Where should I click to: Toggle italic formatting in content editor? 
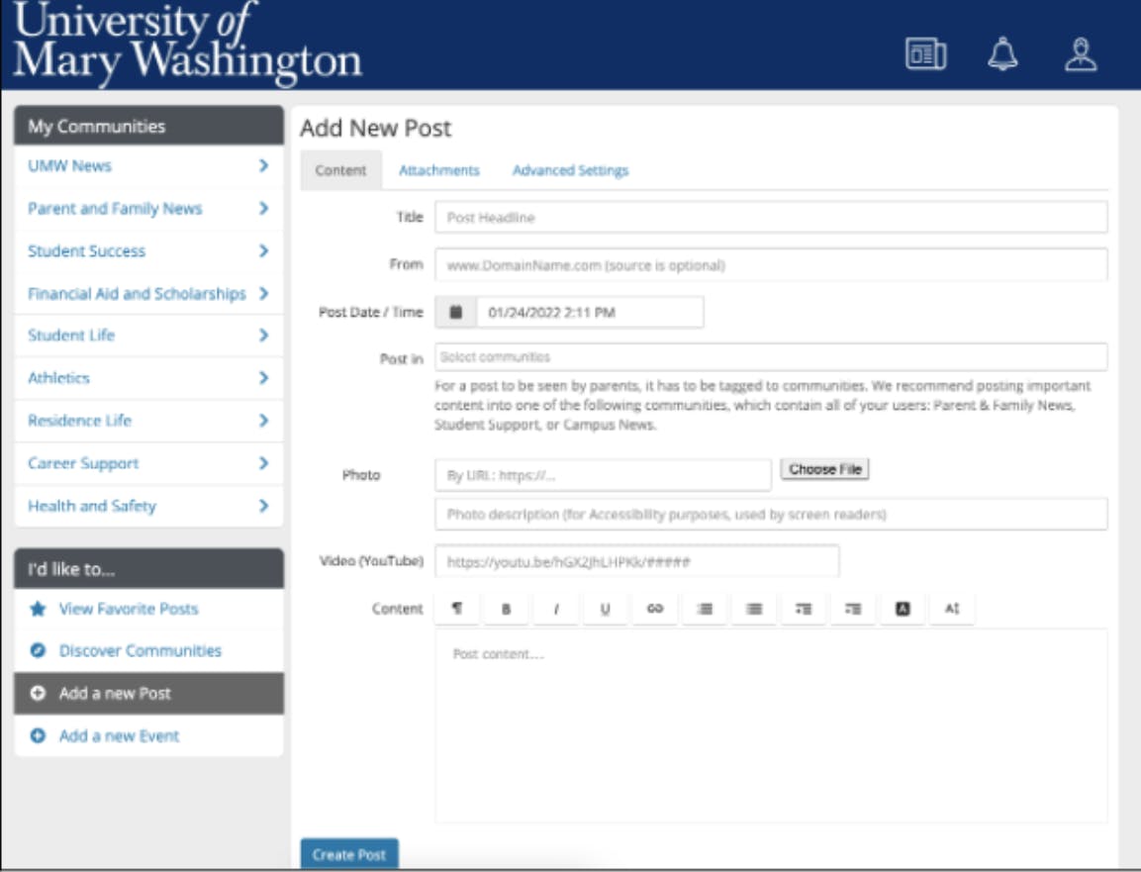click(556, 609)
